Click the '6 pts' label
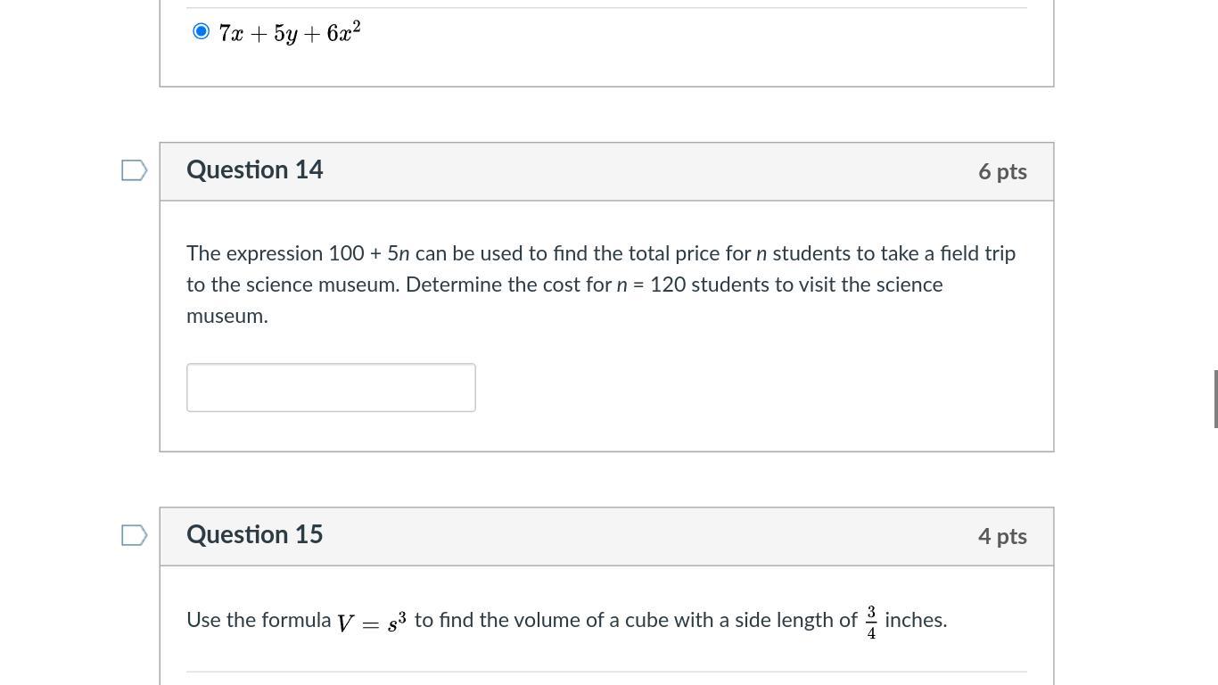The height and width of the screenshot is (685, 1218). click(1002, 171)
